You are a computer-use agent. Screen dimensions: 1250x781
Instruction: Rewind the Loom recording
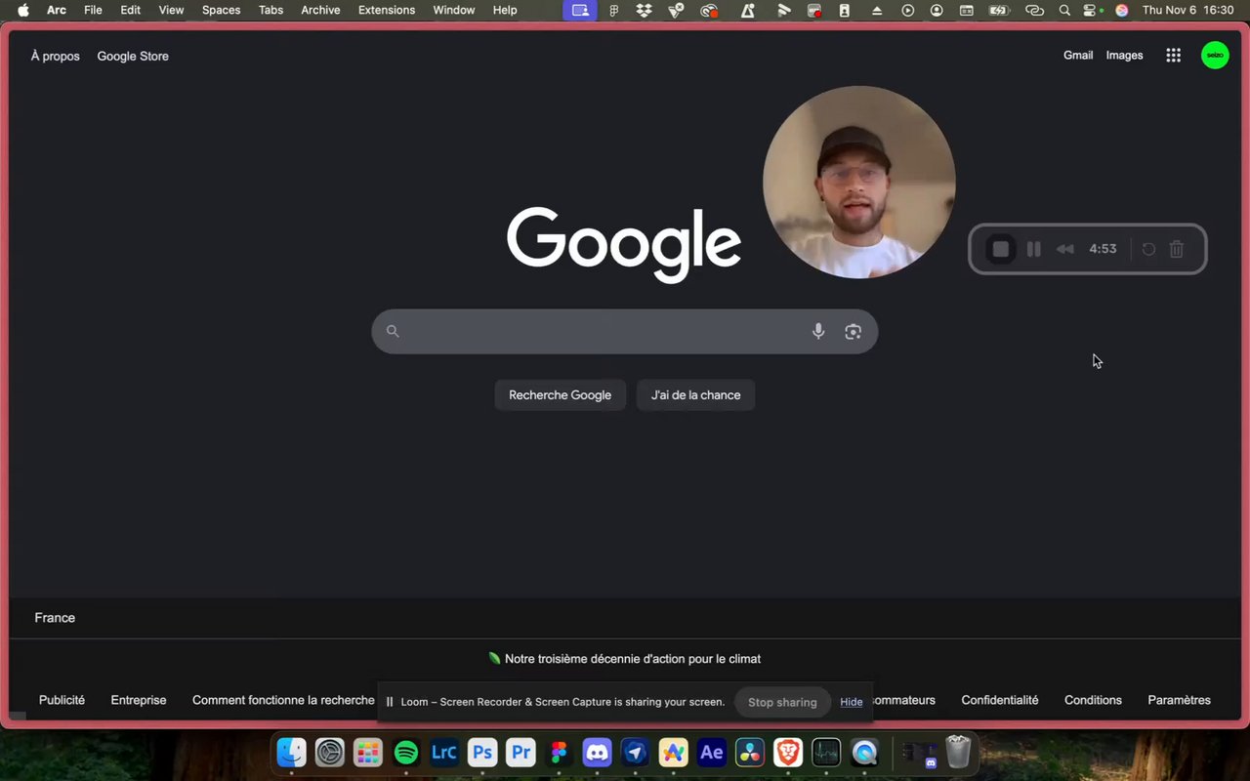coord(1065,249)
